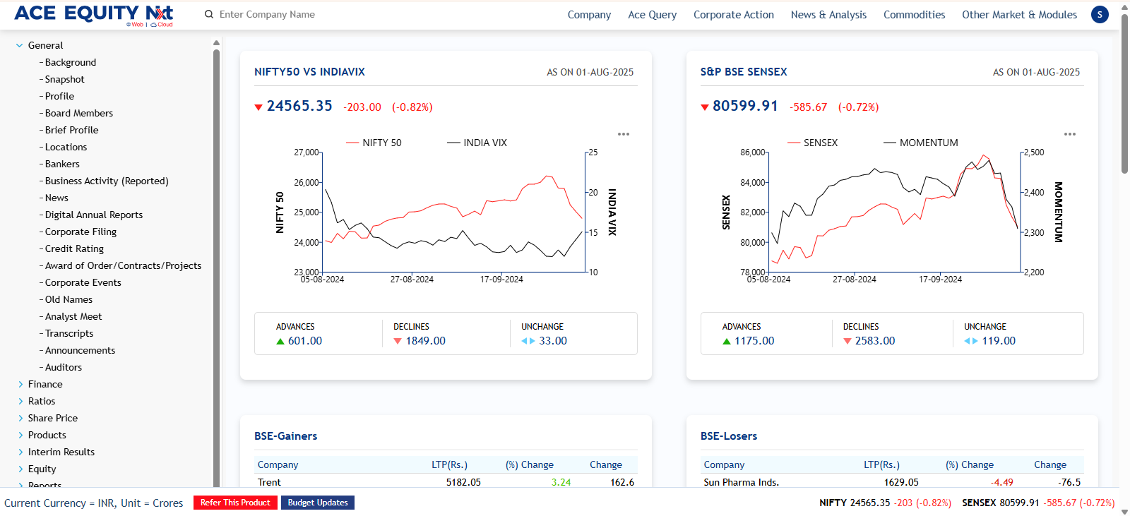This screenshot has height=516, width=1130.
Task: Open NIFTY50 chart options menu (three dots)
Action: 624,134
